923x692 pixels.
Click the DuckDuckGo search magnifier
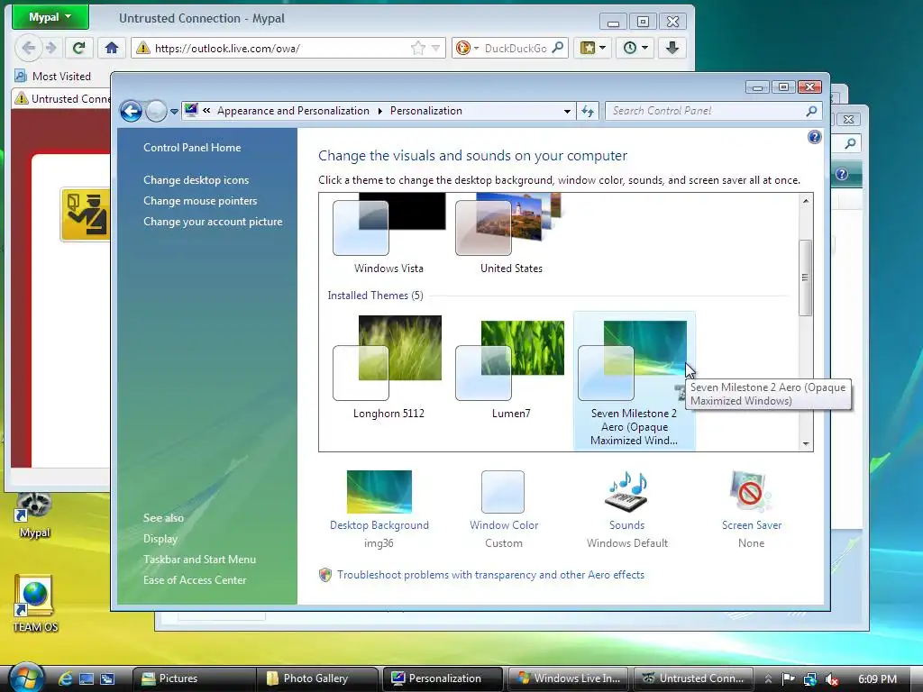coord(557,49)
